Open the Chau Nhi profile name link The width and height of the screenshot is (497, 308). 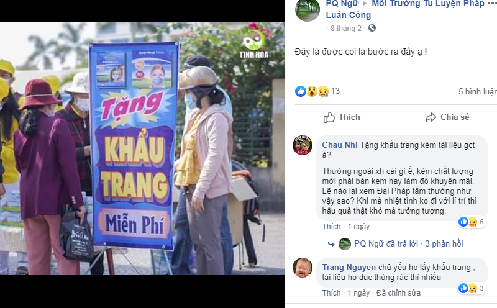point(340,145)
